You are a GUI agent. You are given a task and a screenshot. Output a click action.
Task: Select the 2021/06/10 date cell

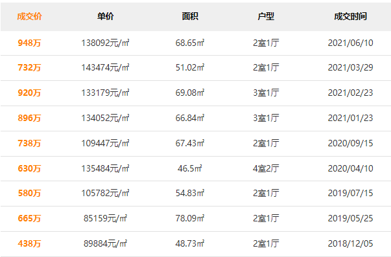350,43
